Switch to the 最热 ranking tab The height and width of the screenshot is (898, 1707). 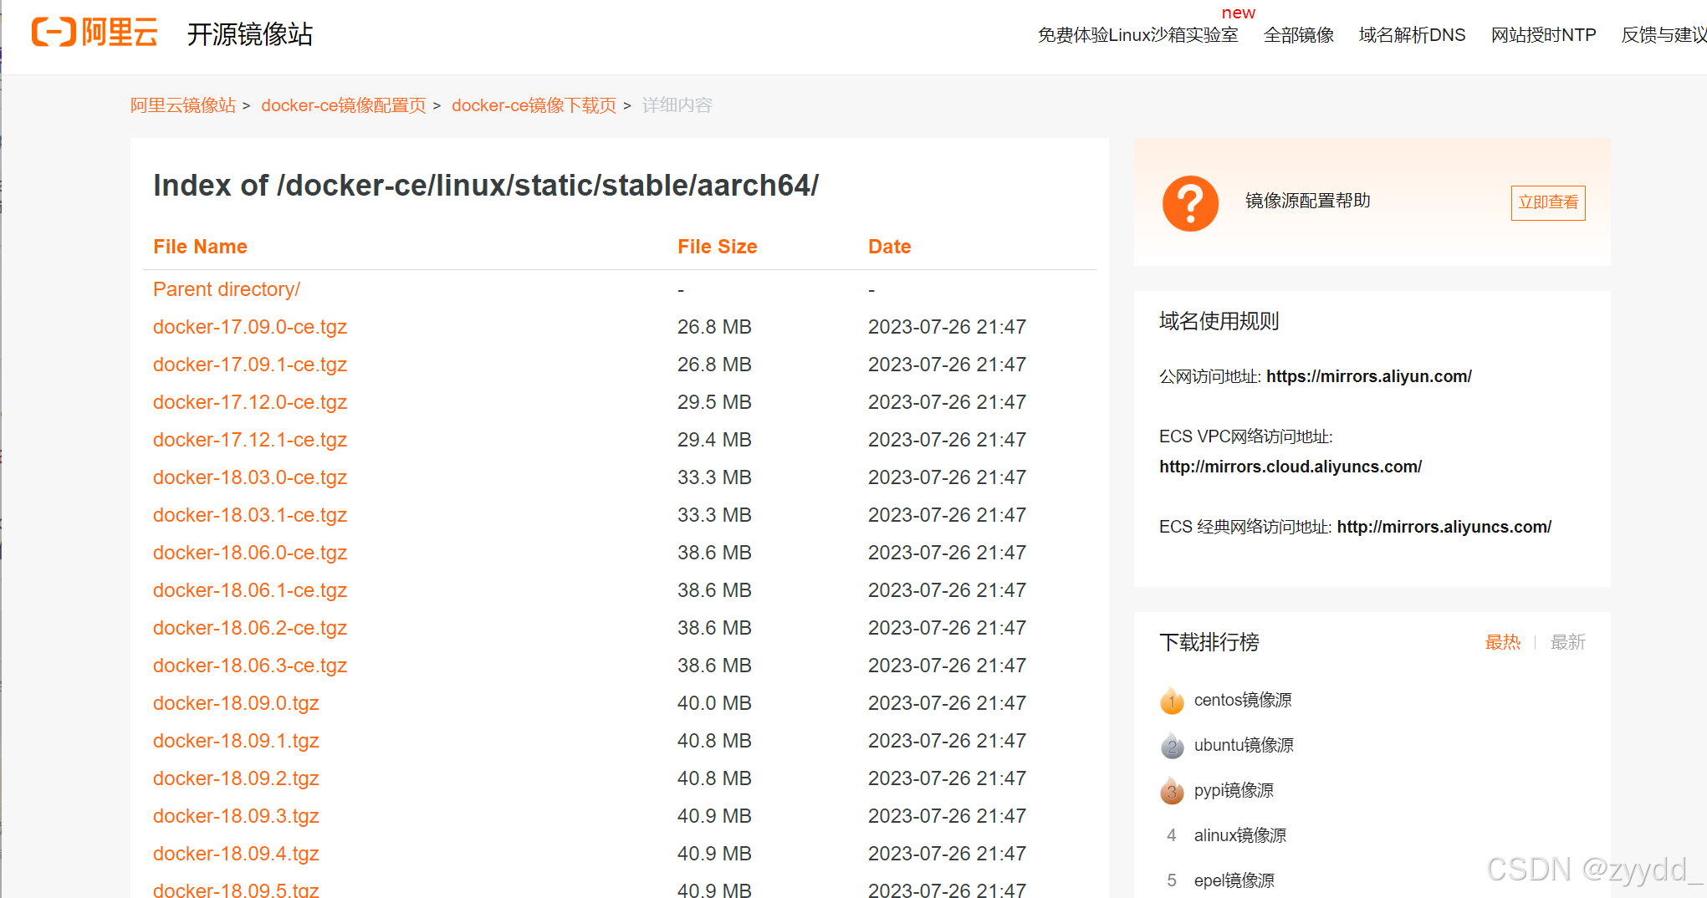tap(1502, 642)
